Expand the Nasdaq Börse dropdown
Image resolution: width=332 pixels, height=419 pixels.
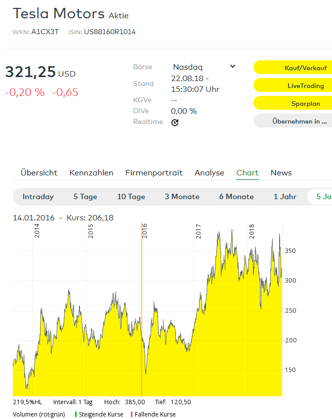(232, 67)
